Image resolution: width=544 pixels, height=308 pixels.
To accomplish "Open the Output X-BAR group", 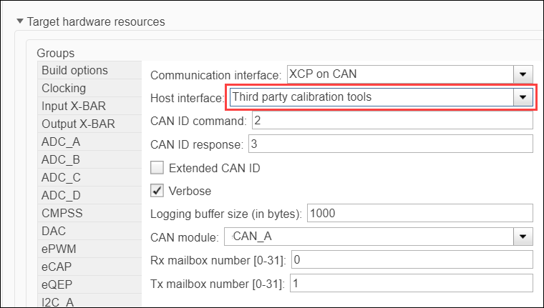I will 77,124.
